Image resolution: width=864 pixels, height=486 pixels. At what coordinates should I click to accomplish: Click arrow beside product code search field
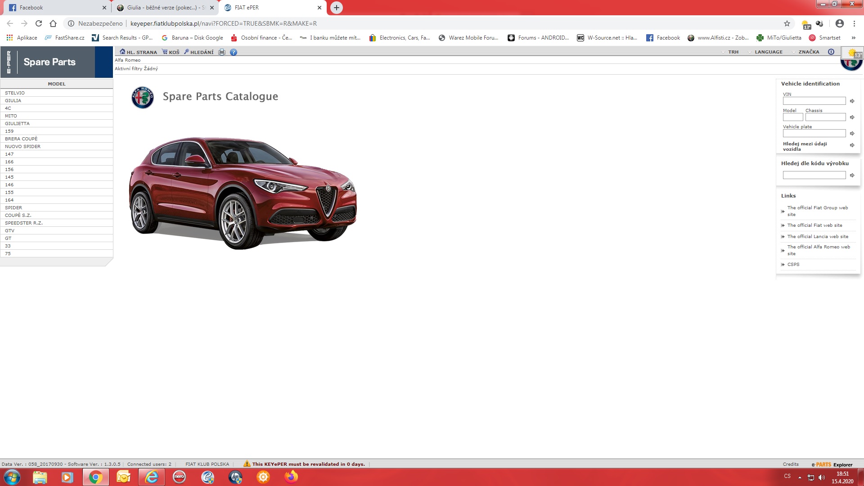coord(852,175)
